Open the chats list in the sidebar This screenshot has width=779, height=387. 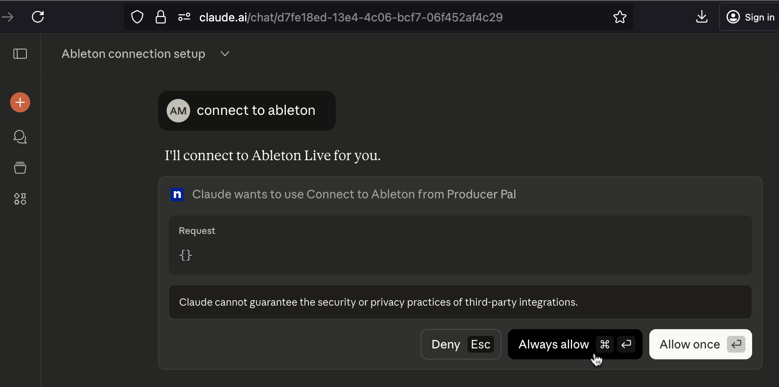click(x=20, y=137)
